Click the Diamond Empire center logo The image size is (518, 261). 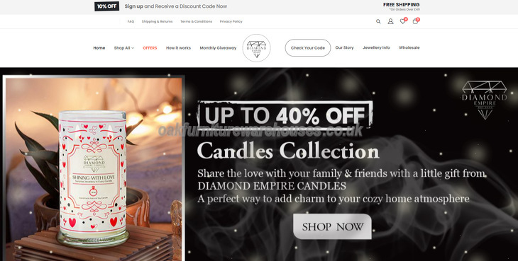(x=256, y=48)
